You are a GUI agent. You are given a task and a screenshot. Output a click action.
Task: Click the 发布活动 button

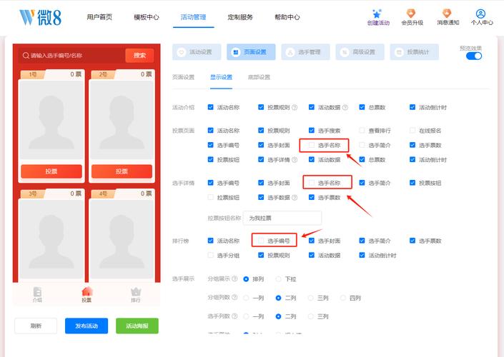coord(87,326)
